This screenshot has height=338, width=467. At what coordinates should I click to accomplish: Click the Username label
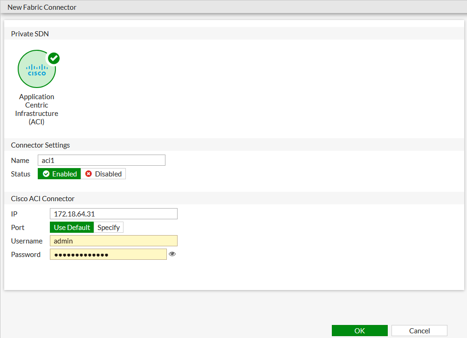coord(27,241)
